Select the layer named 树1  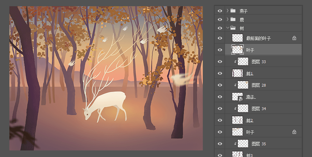(x=250, y=73)
